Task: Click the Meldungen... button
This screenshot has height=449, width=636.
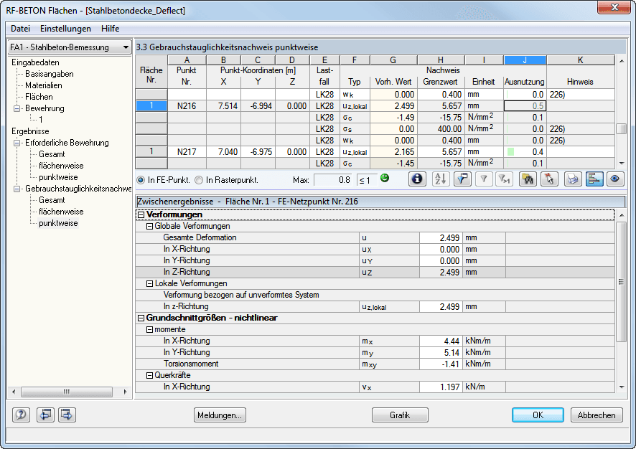Action: pos(220,415)
